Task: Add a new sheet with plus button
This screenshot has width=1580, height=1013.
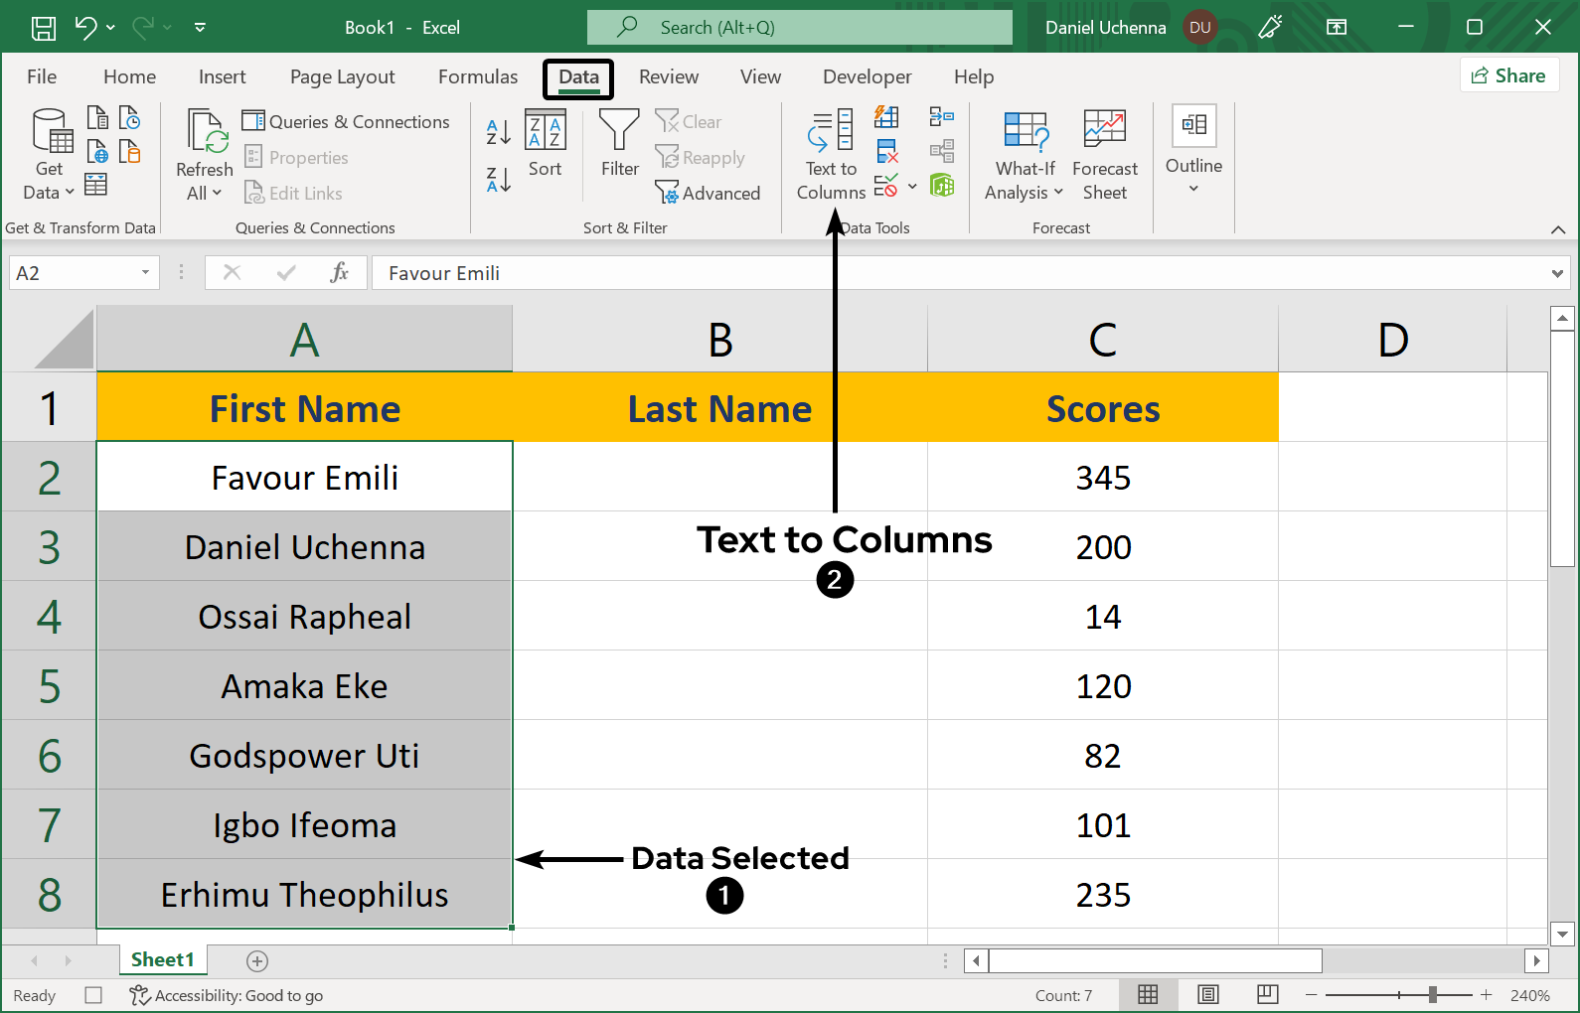Action: [x=257, y=960]
